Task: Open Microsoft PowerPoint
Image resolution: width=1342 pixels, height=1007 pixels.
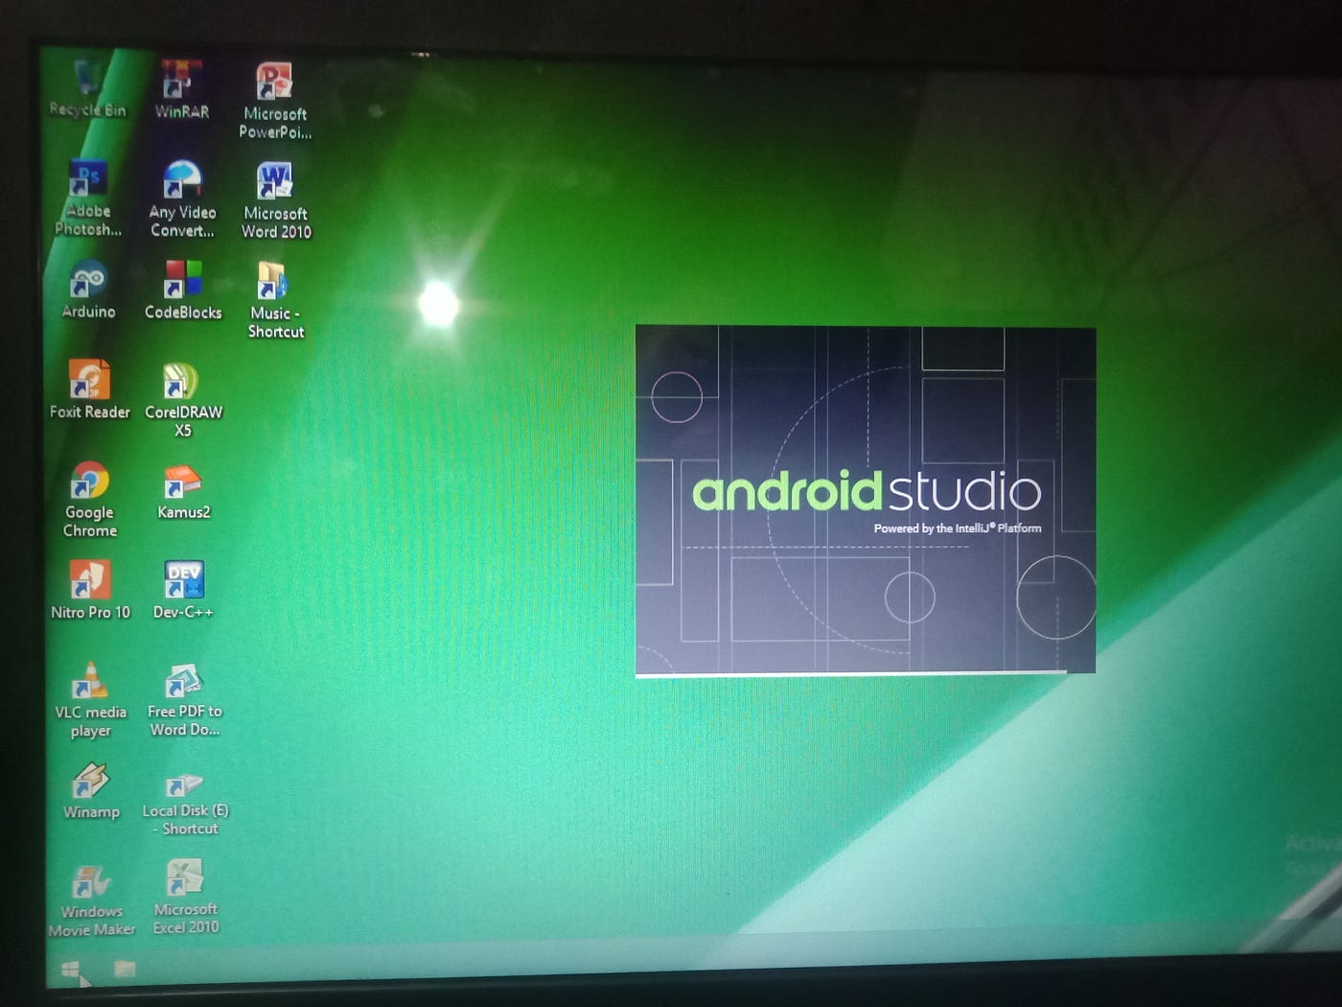Action: pyautogui.click(x=275, y=80)
